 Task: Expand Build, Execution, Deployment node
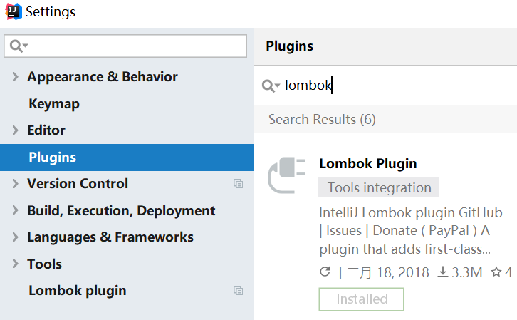tap(15, 211)
